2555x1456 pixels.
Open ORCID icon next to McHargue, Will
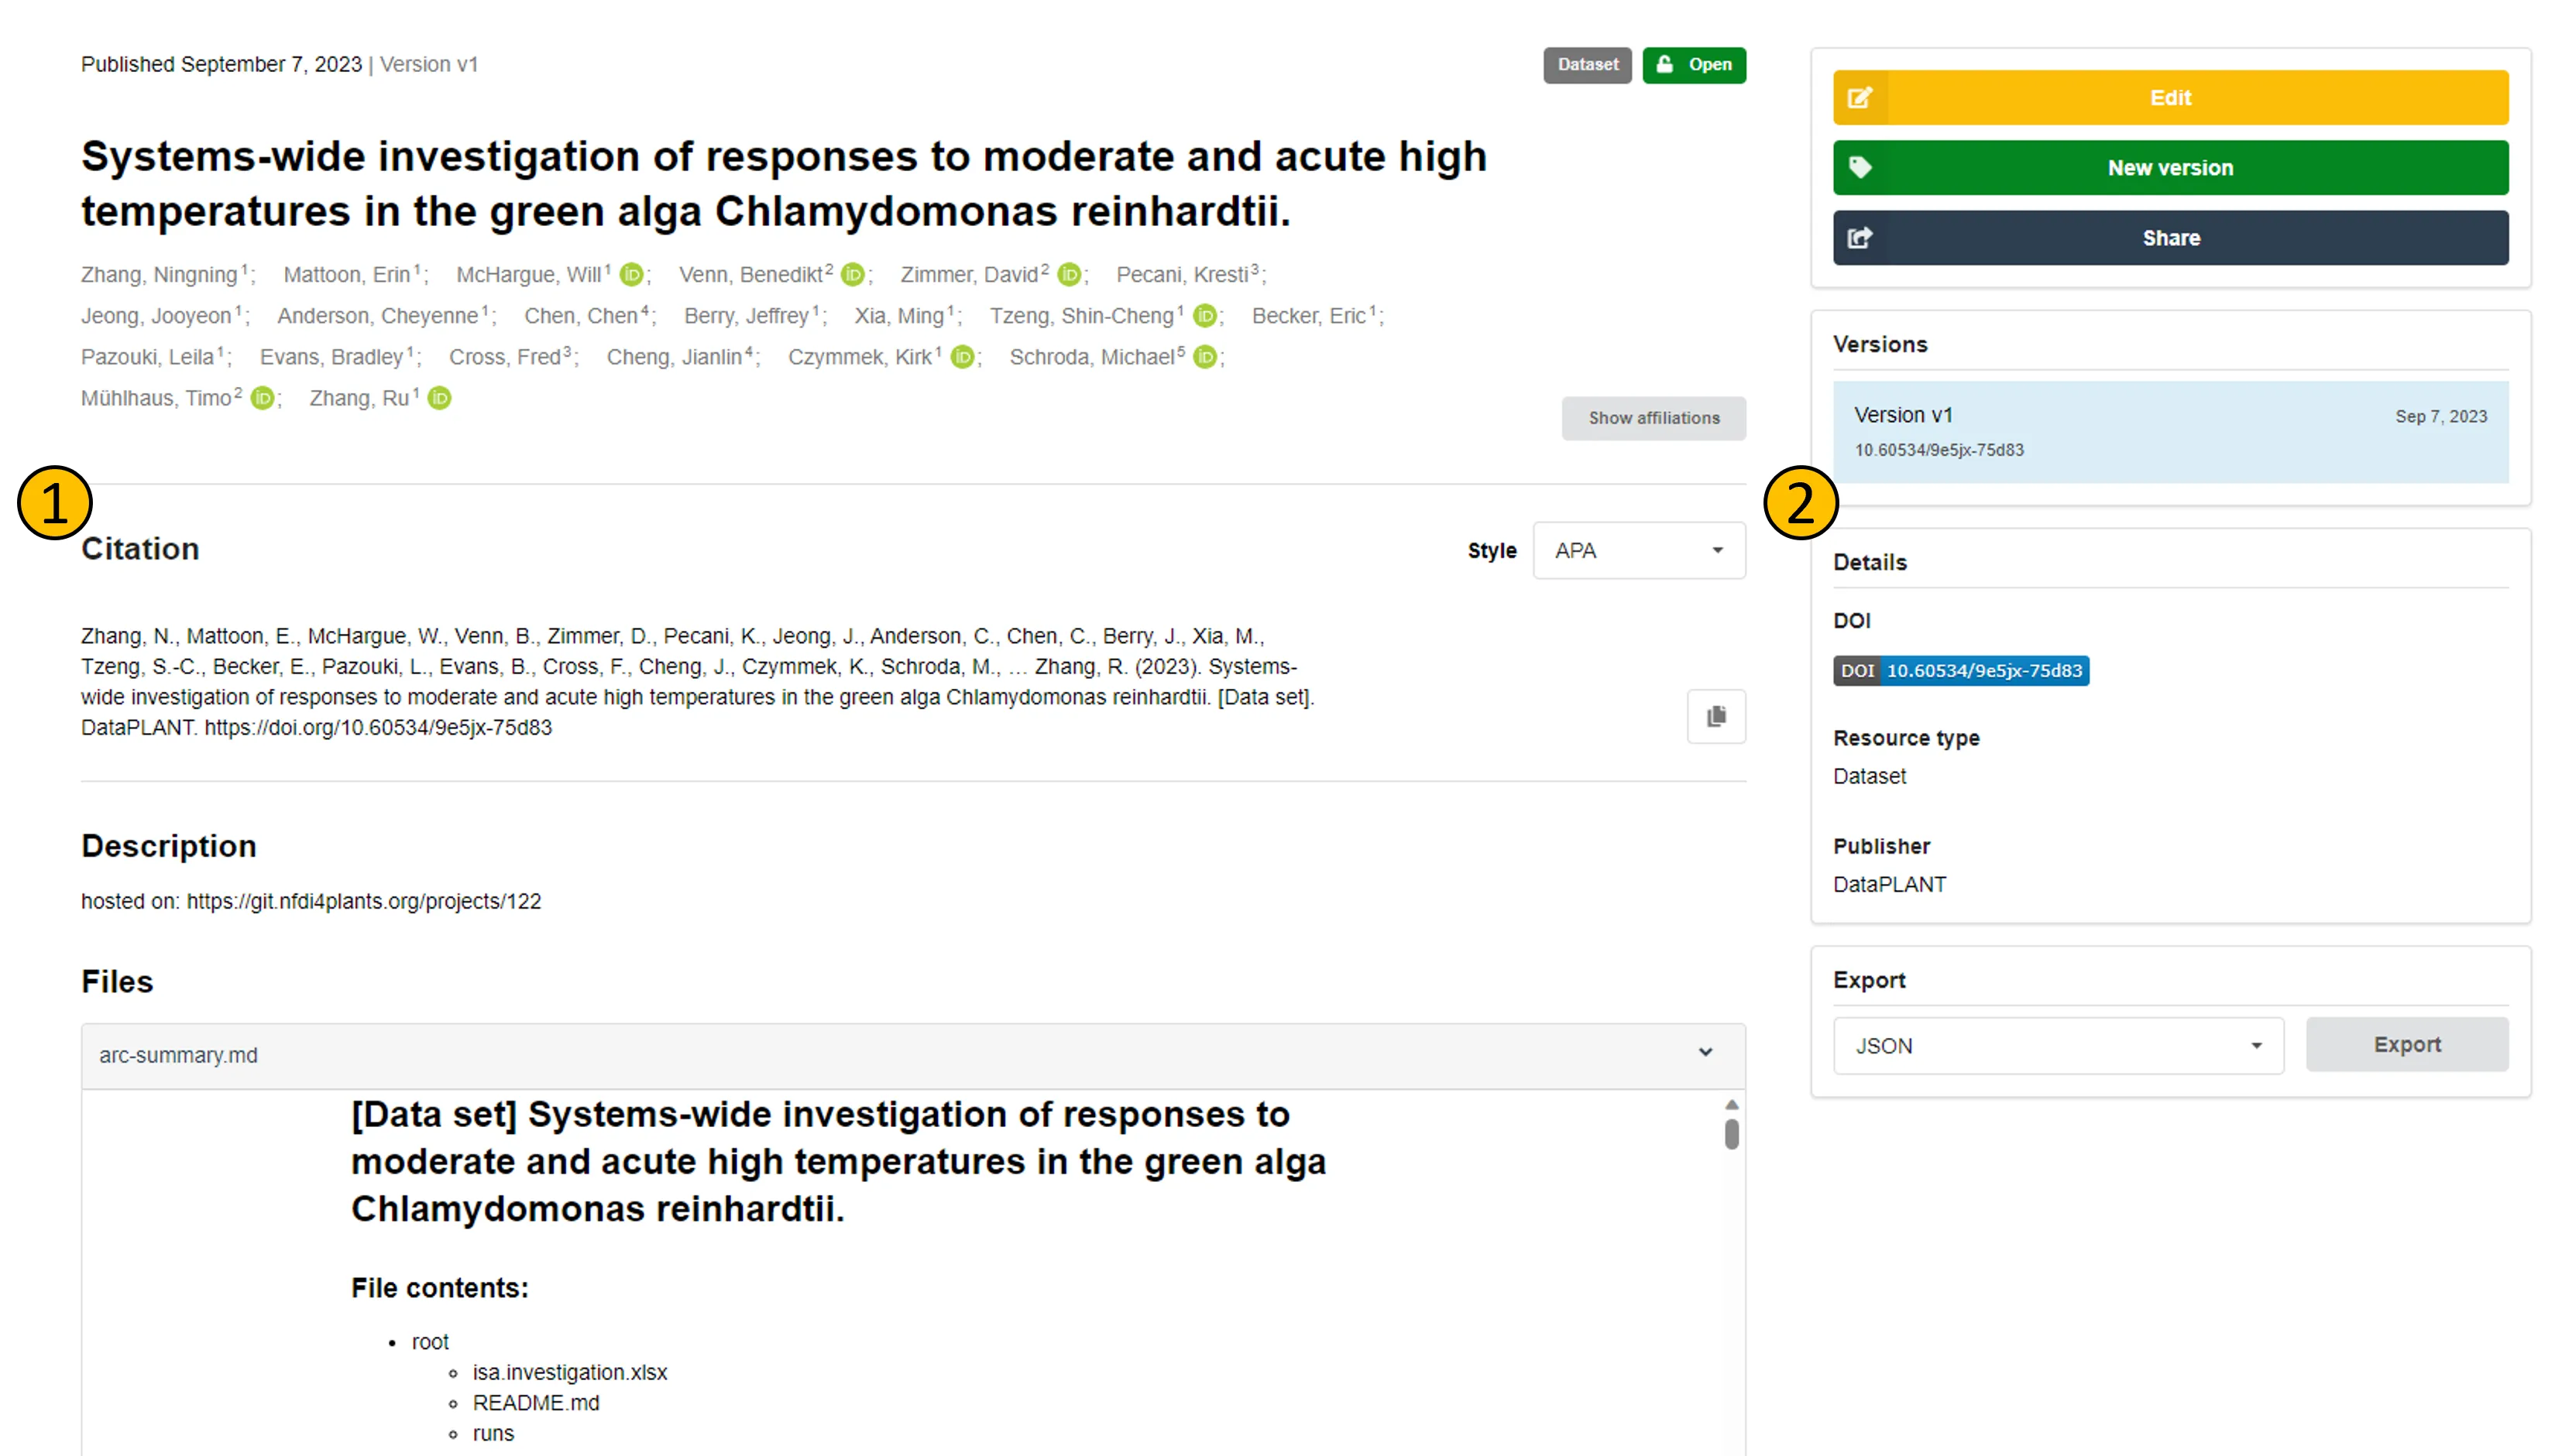[x=631, y=275]
